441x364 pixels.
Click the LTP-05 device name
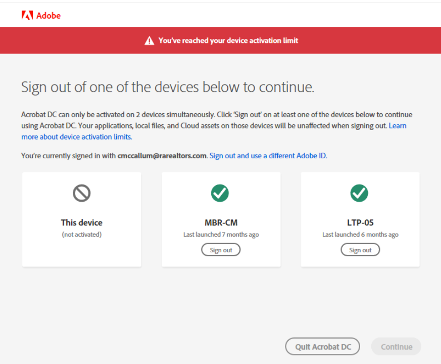[x=360, y=222]
